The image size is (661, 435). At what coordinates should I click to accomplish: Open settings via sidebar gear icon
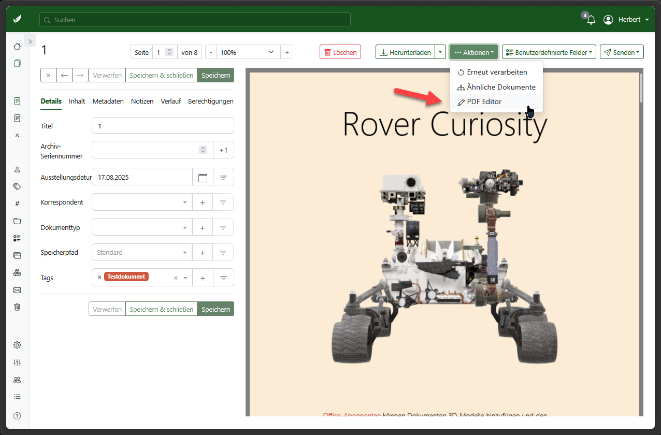click(17, 345)
